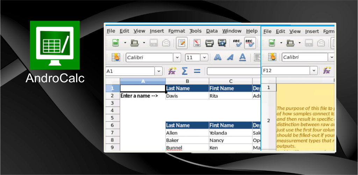The height and width of the screenshot is (175, 358).
Task: Open Function Wizard in right window
Action: [x=327, y=71]
